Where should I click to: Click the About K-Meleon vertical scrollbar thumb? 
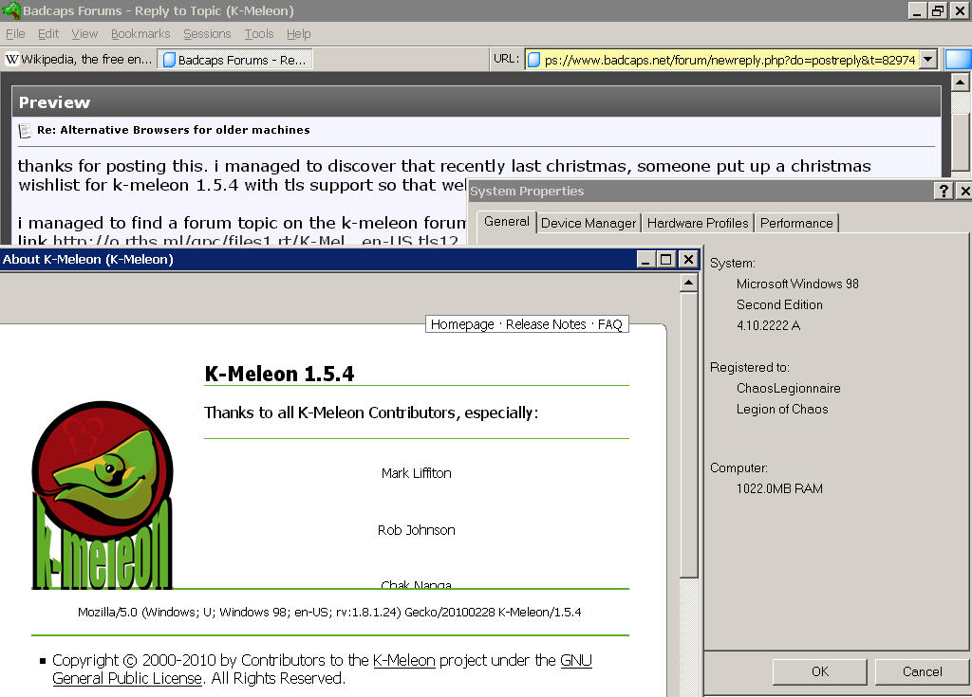click(x=688, y=435)
